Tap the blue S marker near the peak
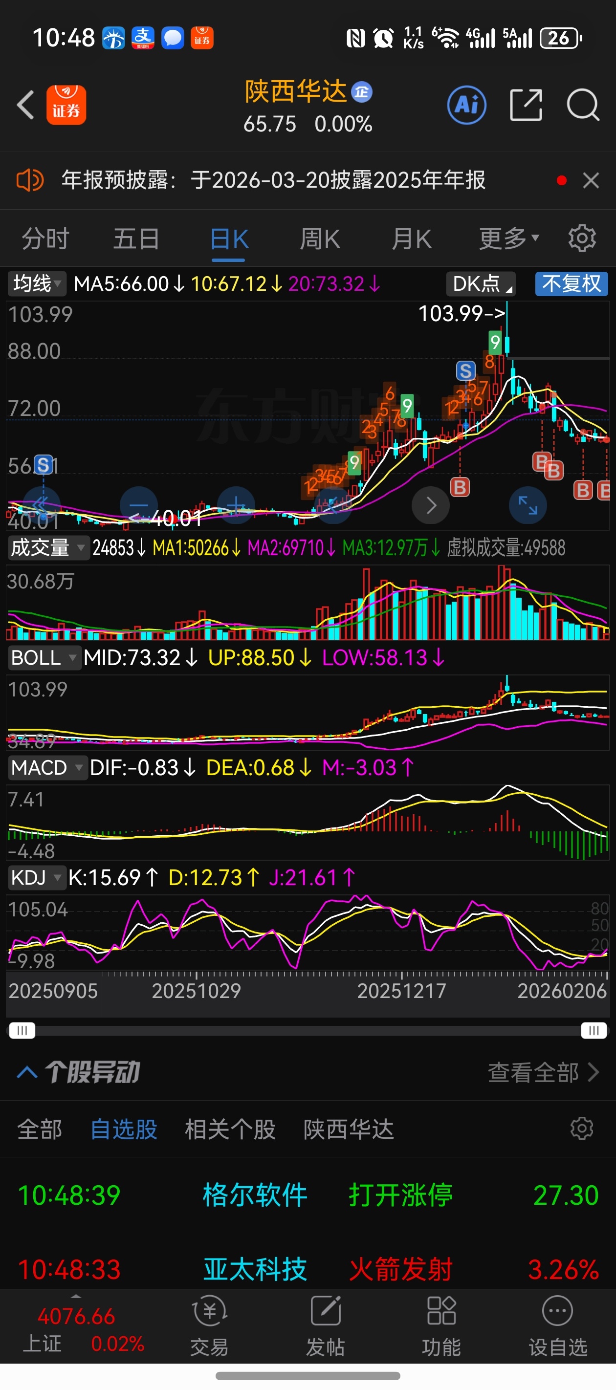This screenshot has height=1390, width=616. 465,370
